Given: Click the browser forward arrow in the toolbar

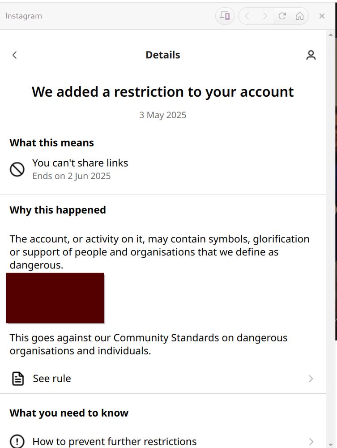Looking at the screenshot, I should [x=264, y=16].
